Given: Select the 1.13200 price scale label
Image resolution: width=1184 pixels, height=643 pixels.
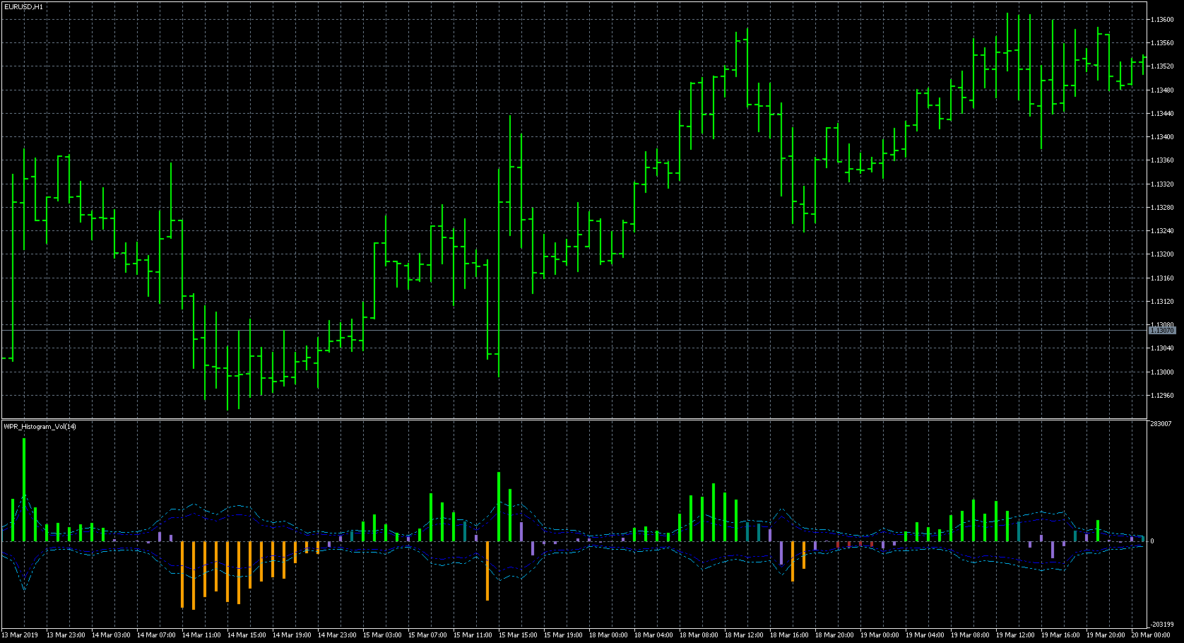Looking at the screenshot, I should [1162, 254].
